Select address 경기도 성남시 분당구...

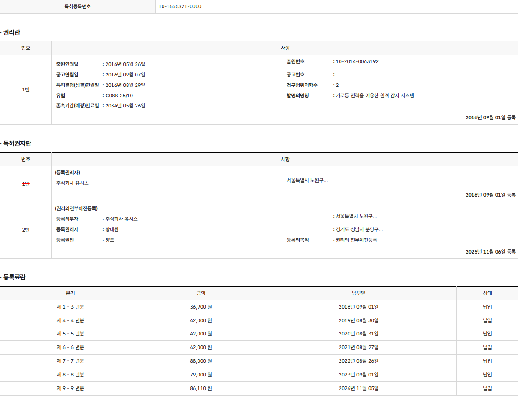pyautogui.click(x=359, y=229)
